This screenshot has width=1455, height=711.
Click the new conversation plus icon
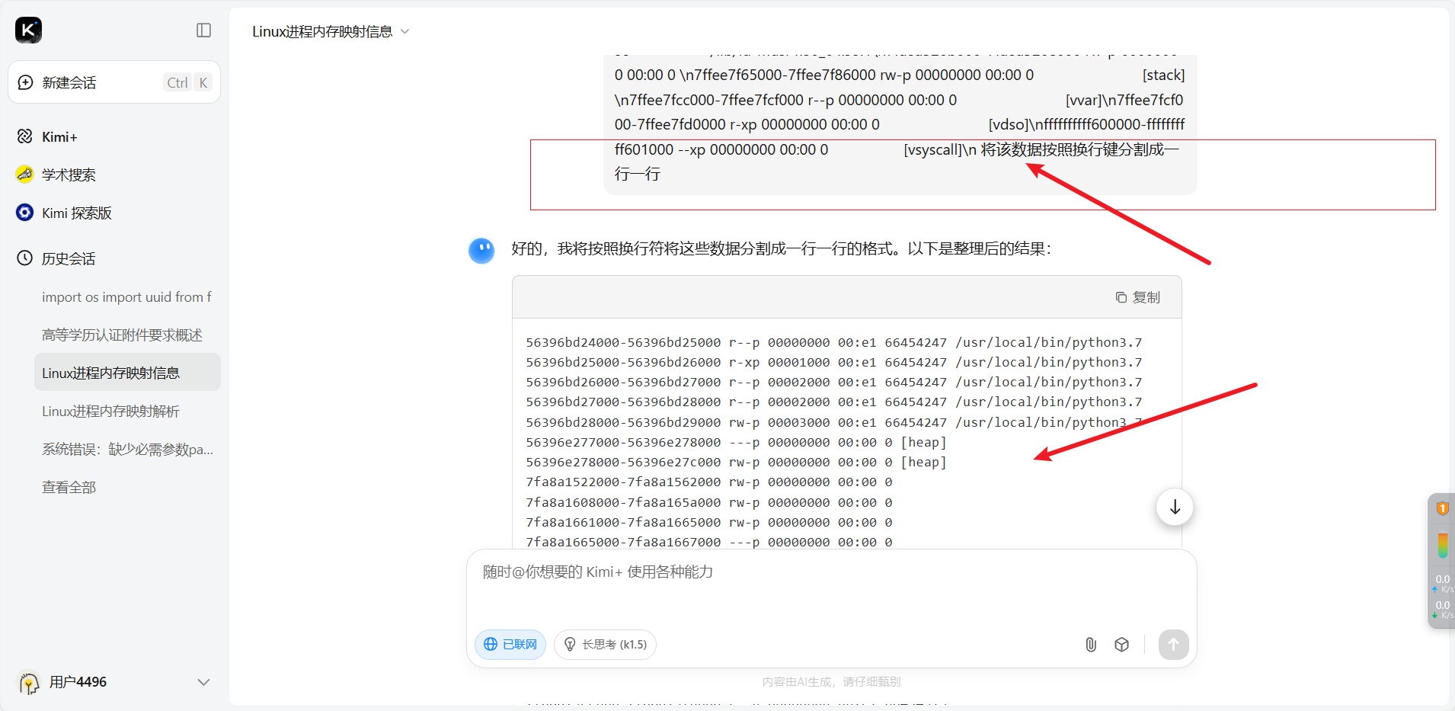[24, 82]
